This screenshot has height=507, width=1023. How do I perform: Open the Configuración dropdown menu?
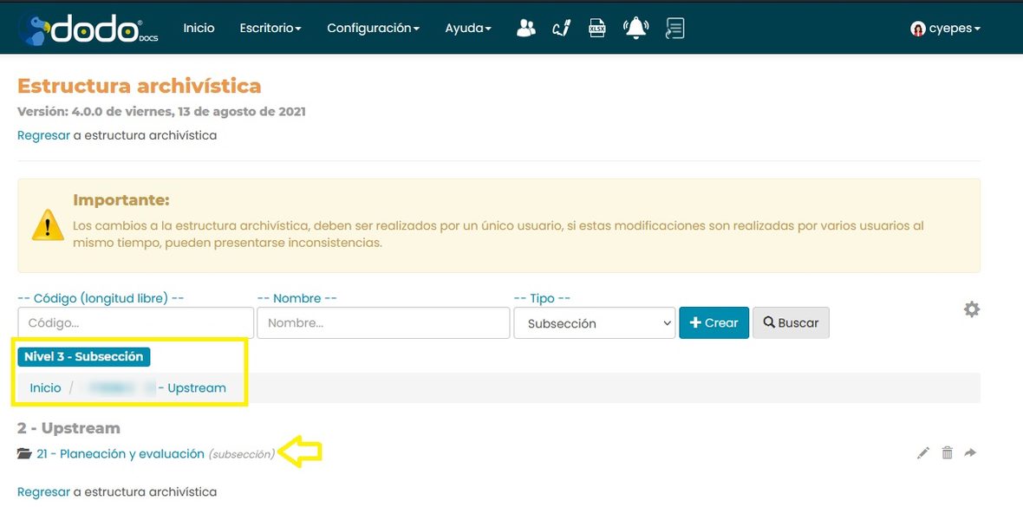[x=373, y=28]
